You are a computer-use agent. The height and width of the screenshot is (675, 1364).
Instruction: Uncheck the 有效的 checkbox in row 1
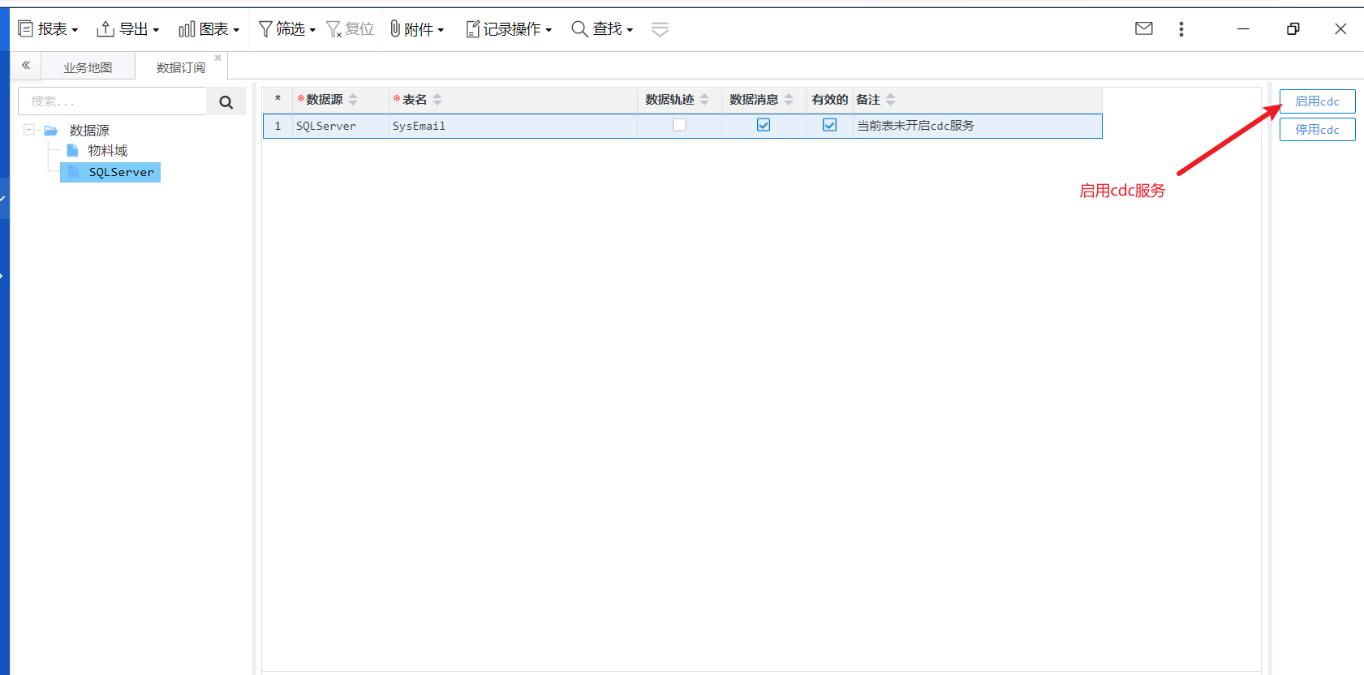coord(829,125)
